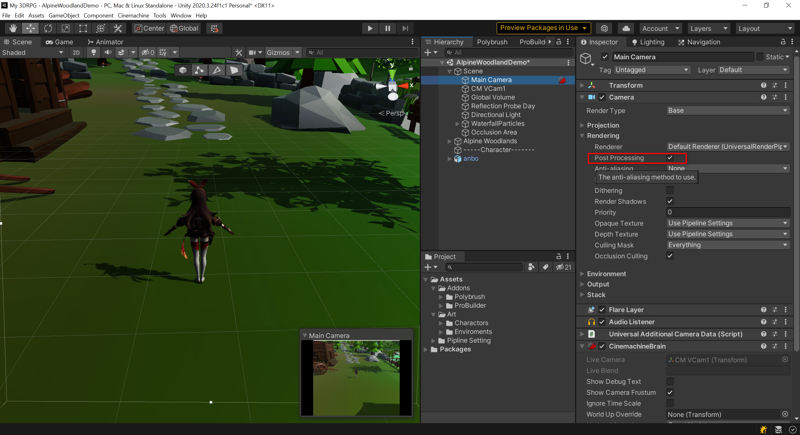The width and height of the screenshot is (800, 435).
Task: Open scene camera settings icon
Action: 252,52
